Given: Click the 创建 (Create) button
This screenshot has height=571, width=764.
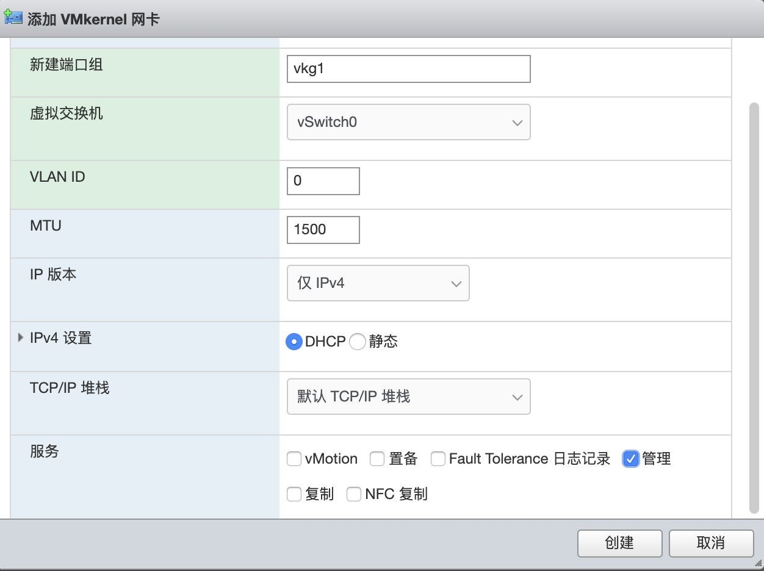Looking at the screenshot, I should point(619,544).
